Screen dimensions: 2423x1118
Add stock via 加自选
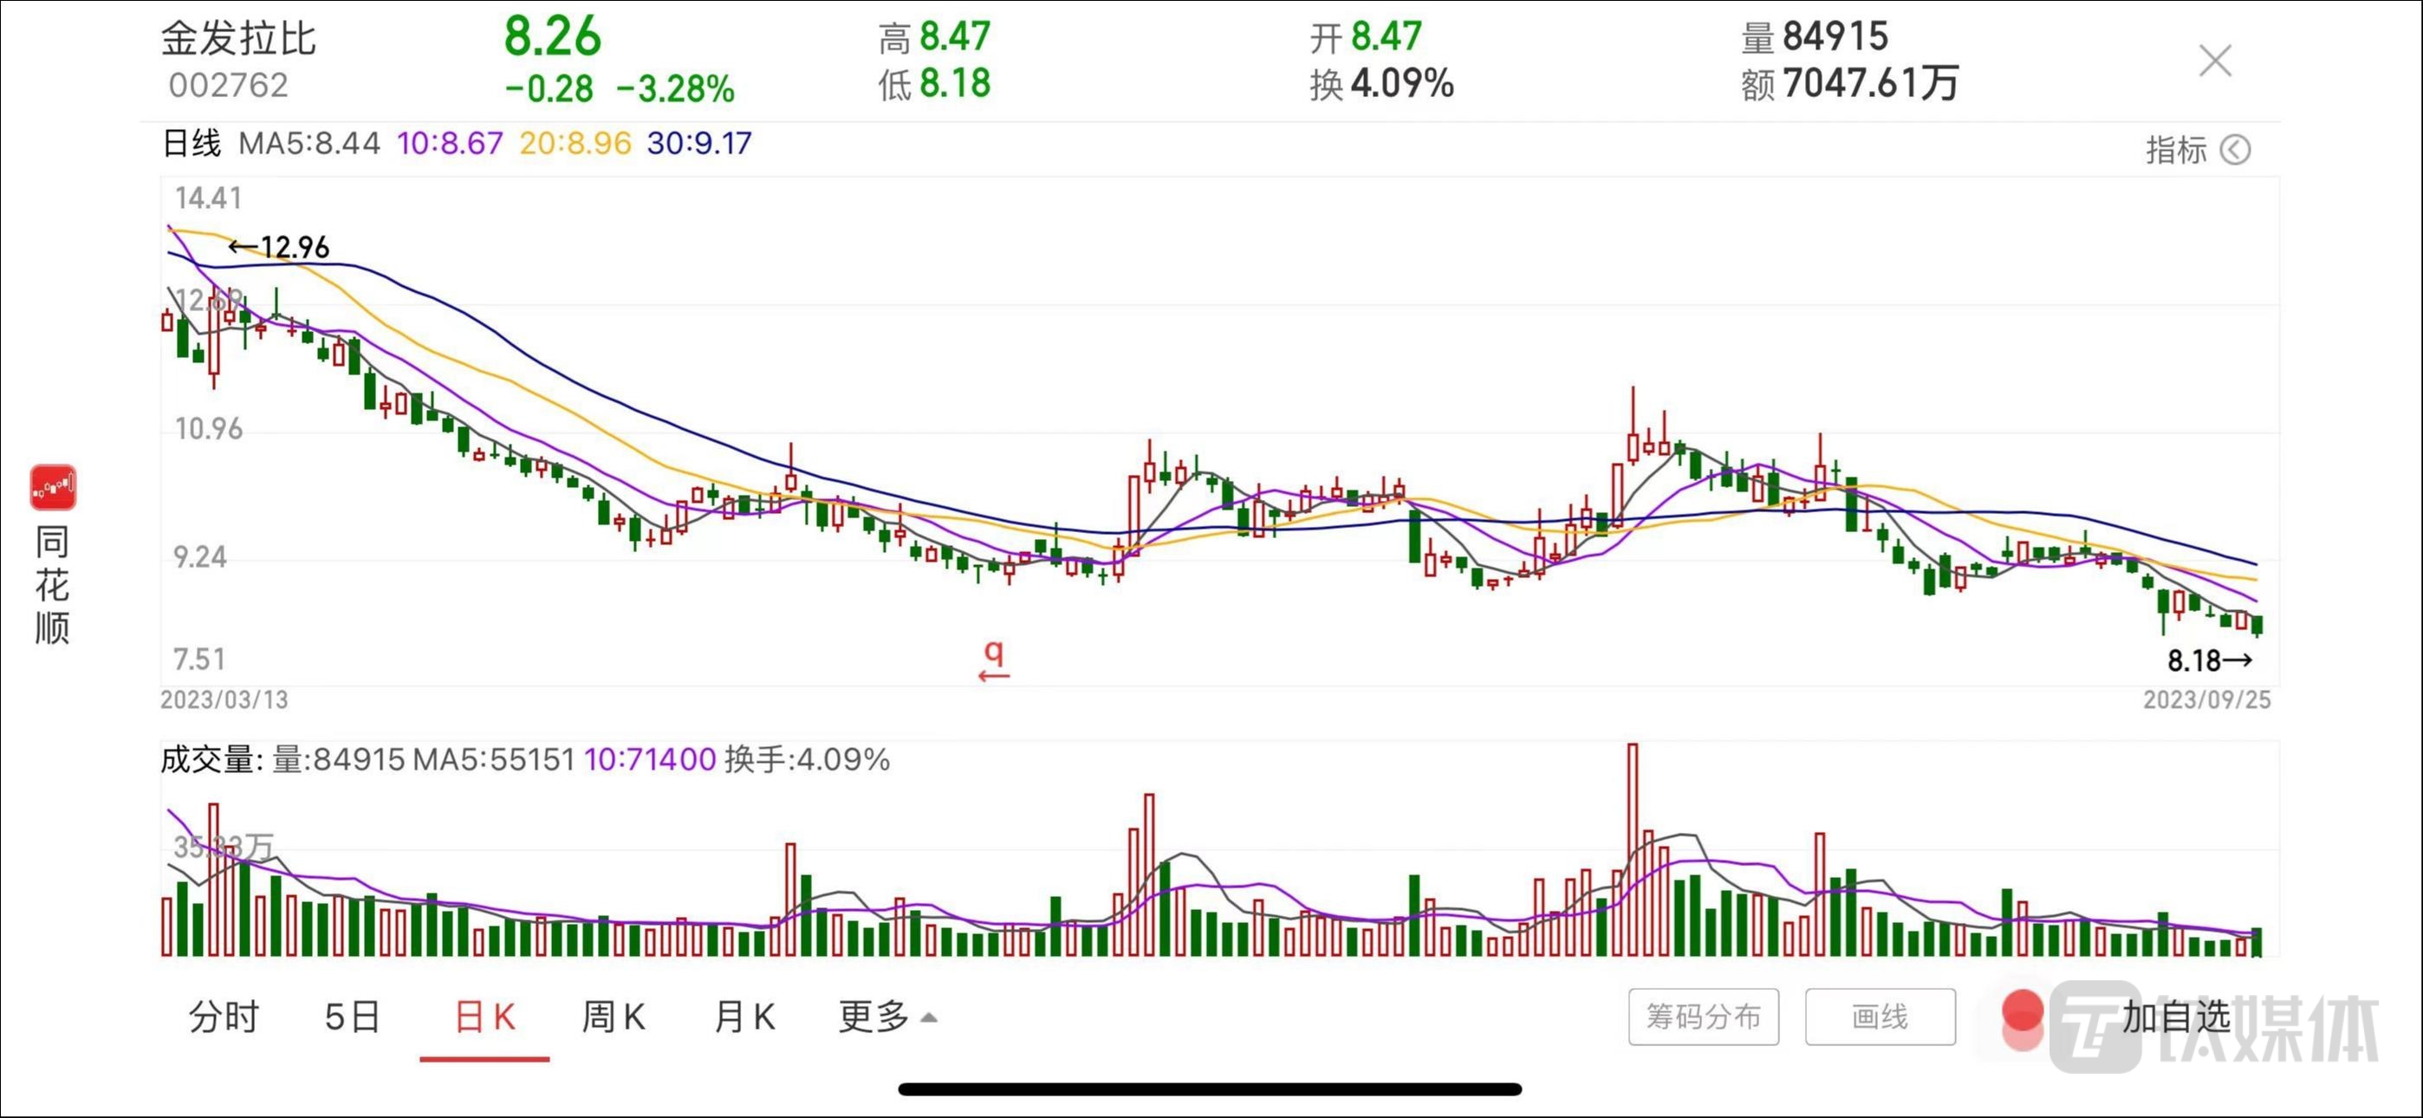(2176, 1017)
